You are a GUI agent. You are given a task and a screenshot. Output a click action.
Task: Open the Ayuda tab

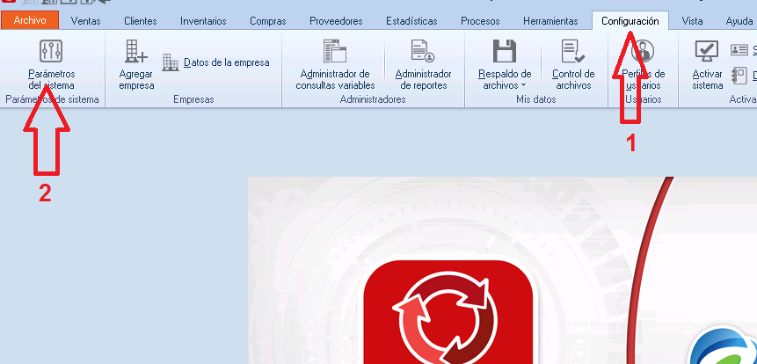[x=739, y=21]
